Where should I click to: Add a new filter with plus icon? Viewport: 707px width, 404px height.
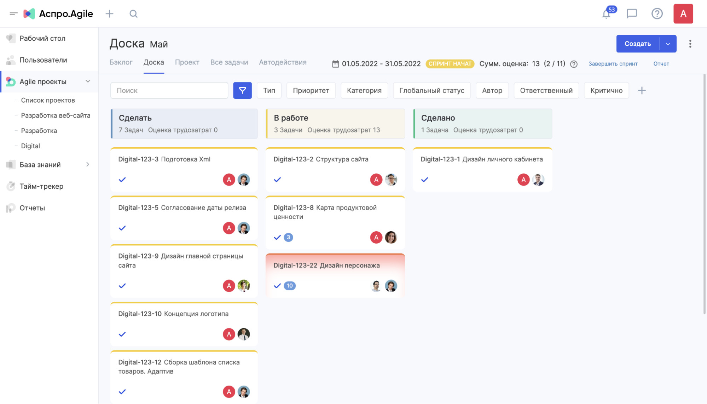642,91
